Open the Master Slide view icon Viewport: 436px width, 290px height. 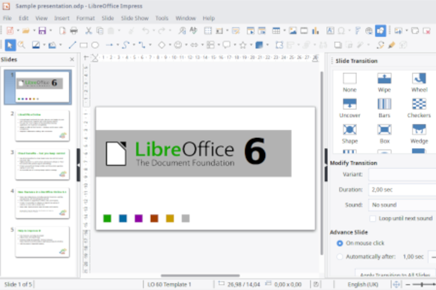(x=236, y=31)
